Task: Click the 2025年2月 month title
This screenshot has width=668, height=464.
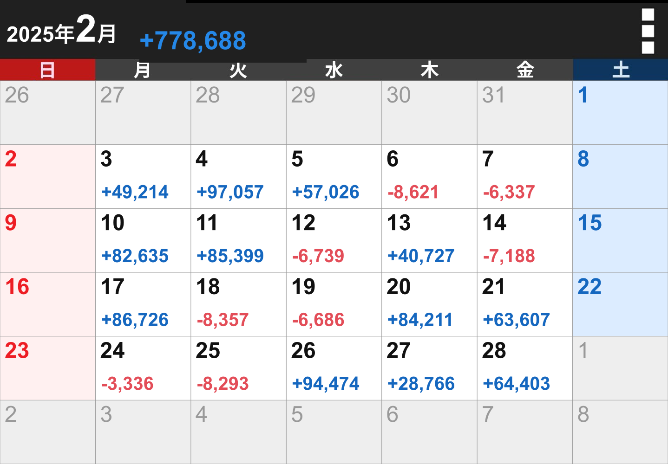Action: pyautogui.click(x=61, y=31)
